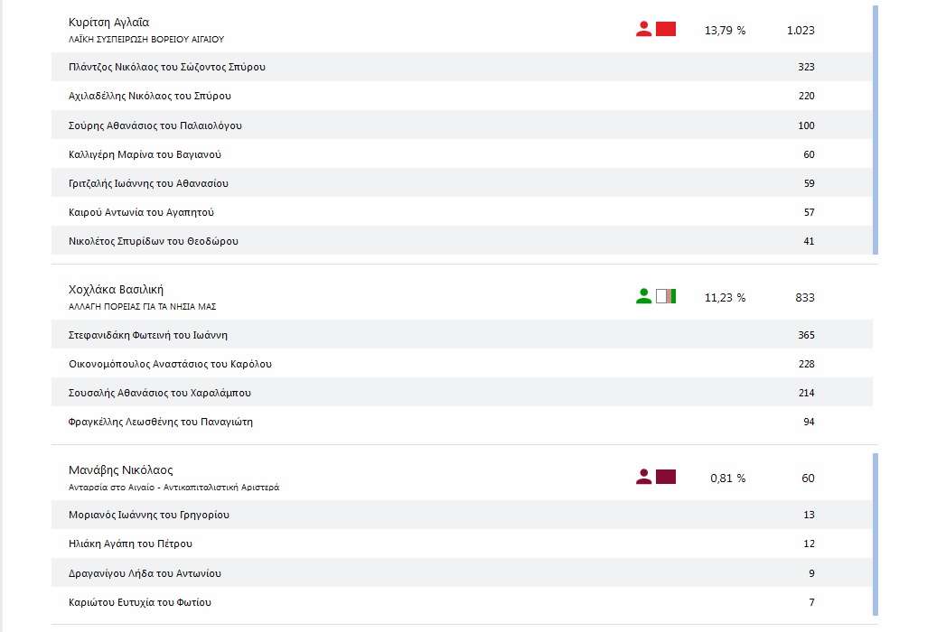Click the green person icon for Χοχλάκα Βασιλική
This screenshot has height=632, width=927.
[x=643, y=296]
